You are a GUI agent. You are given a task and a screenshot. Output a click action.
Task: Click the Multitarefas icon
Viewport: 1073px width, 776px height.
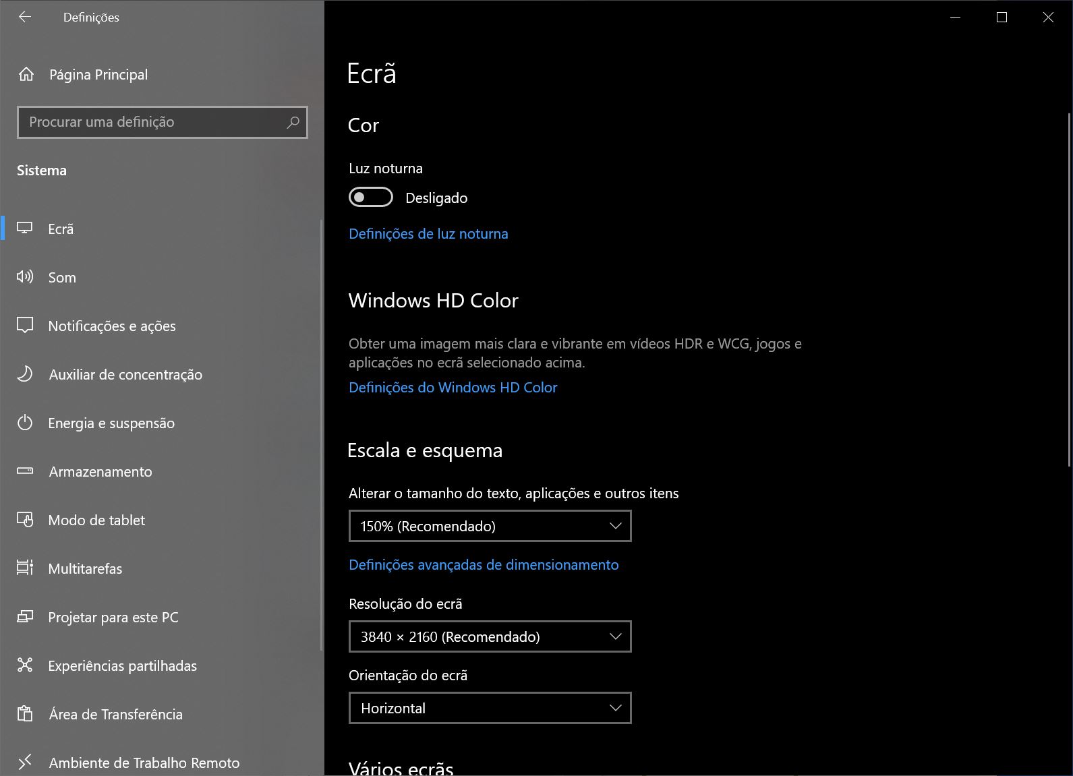25,568
